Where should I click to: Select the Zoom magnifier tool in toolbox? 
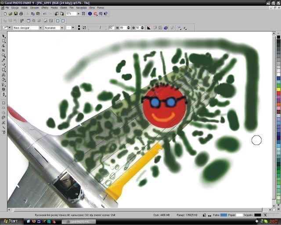pyautogui.click(x=4, y=55)
